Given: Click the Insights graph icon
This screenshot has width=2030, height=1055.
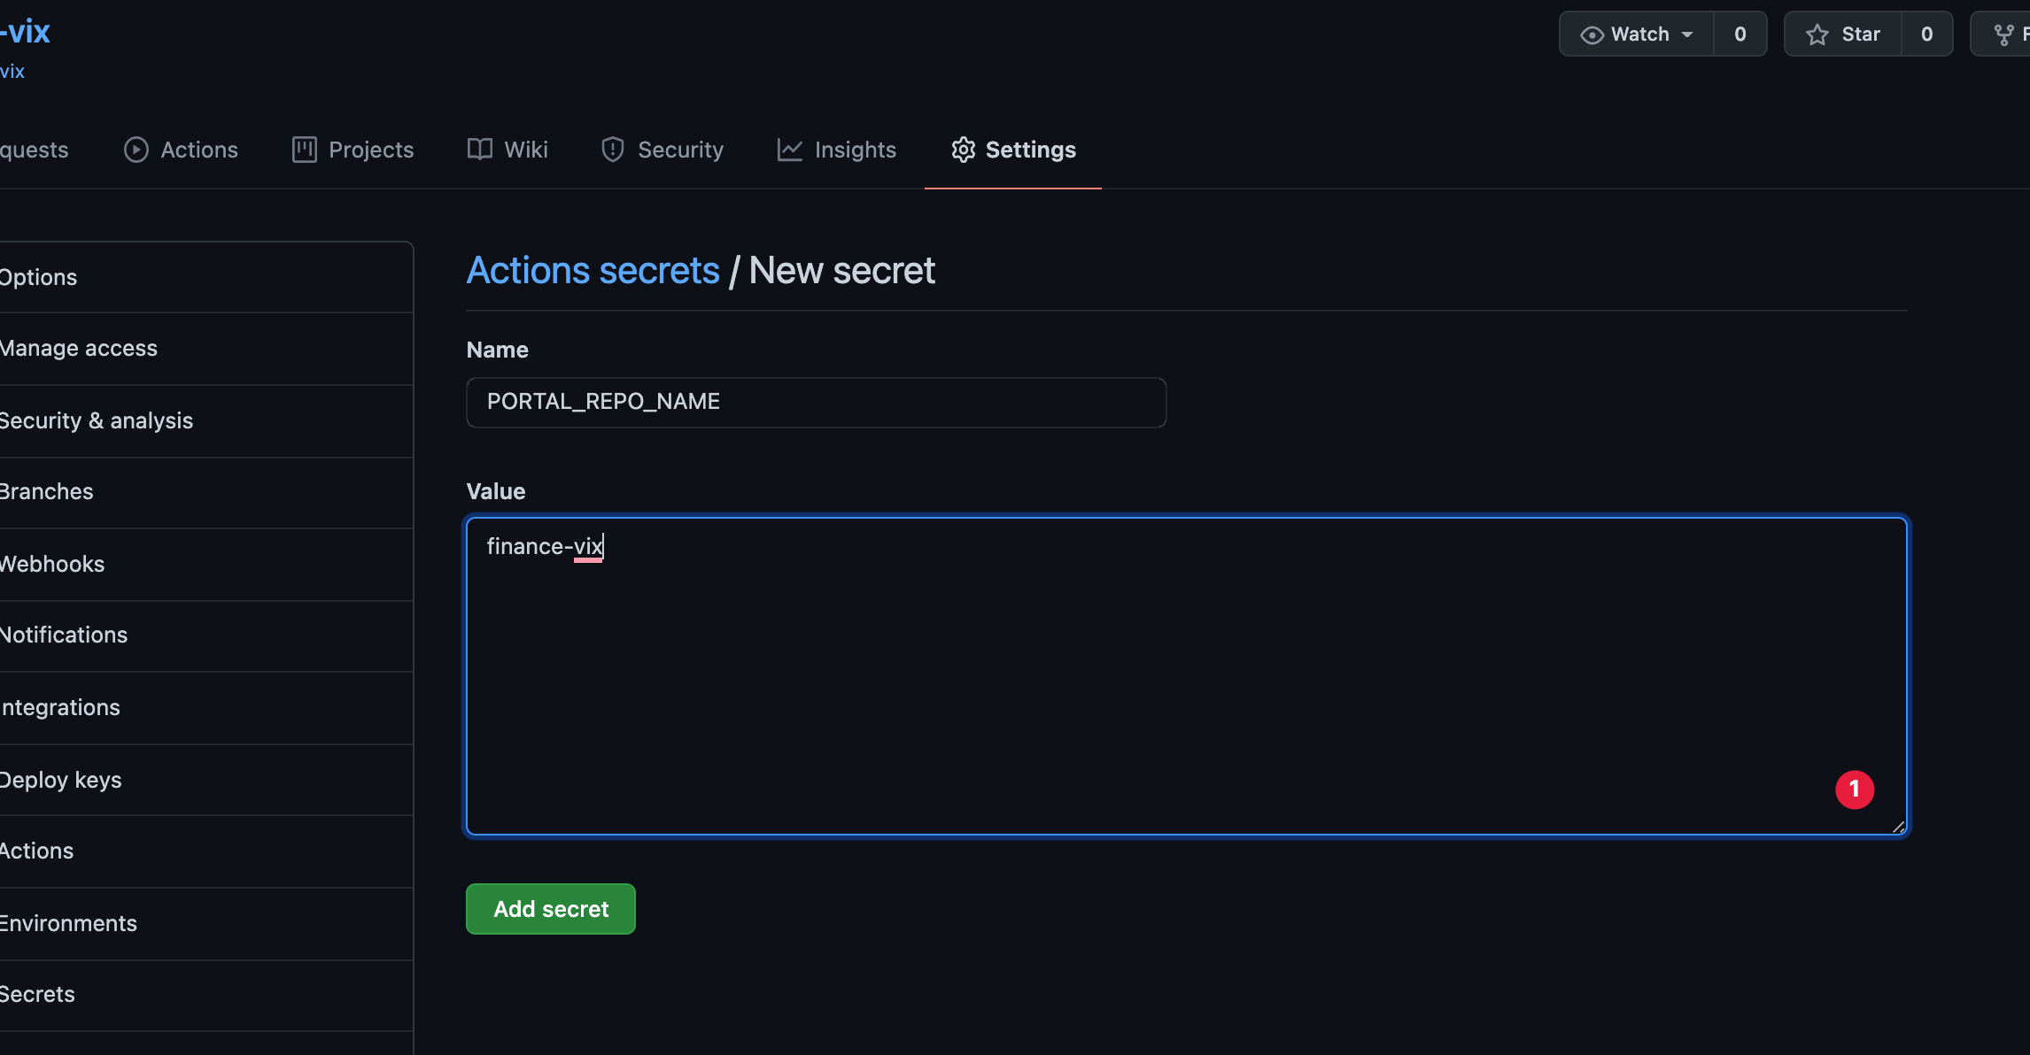Looking at the screenshot, I should click(x=789, y=150).
